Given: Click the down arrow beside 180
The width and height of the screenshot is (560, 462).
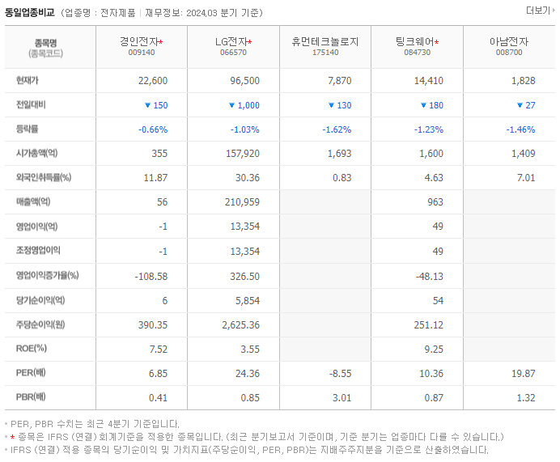Looking at the screenshot, I should [x=423, y=105].
